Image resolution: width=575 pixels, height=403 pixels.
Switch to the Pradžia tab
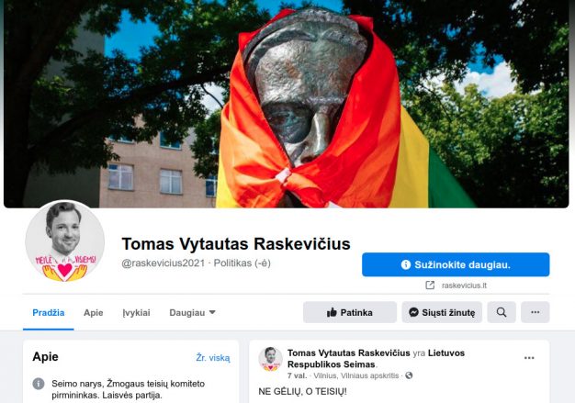(x=49, y=312)
